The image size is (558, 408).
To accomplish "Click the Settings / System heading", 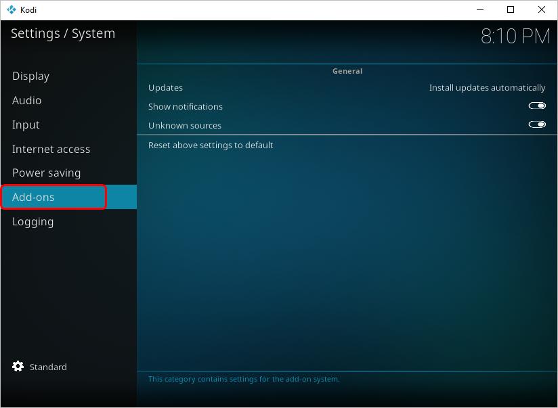I will pos(62,32).
